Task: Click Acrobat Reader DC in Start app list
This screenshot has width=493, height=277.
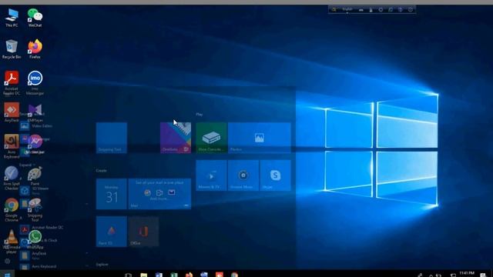Action: [x=48, y=228]
